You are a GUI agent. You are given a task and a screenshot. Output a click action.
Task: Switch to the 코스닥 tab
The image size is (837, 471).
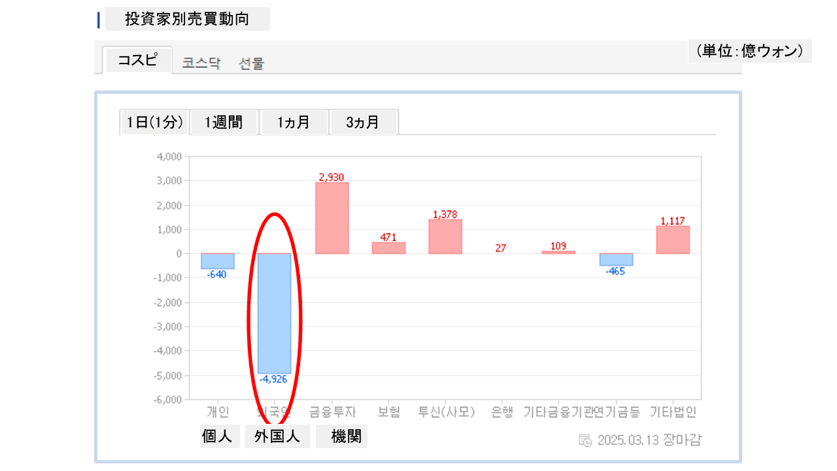(x=201, y=63)
